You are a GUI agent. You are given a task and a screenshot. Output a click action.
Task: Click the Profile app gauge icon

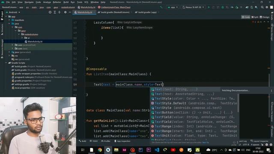232,7
